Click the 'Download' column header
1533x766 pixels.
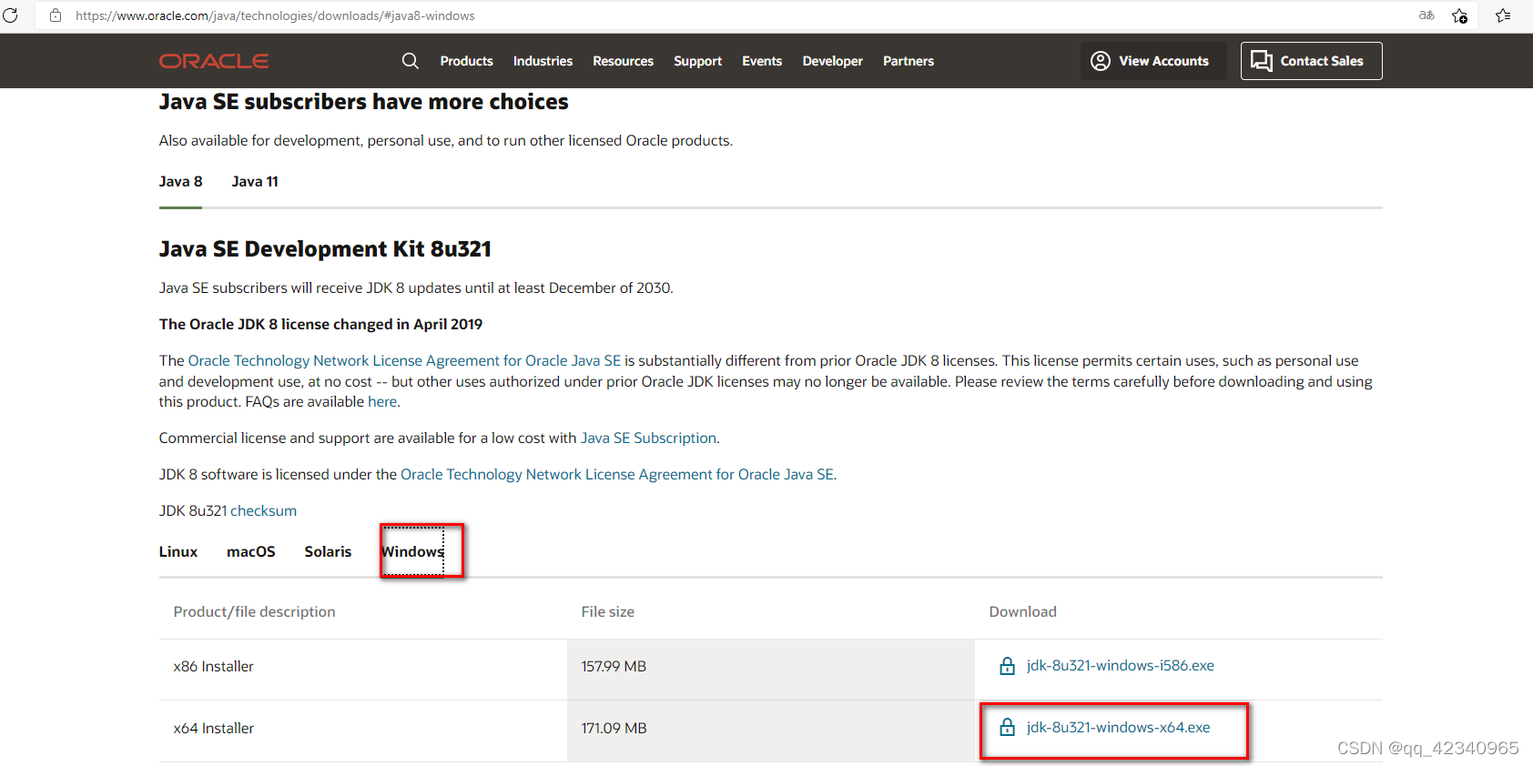pyautogui.click(x=1022, y=612)
